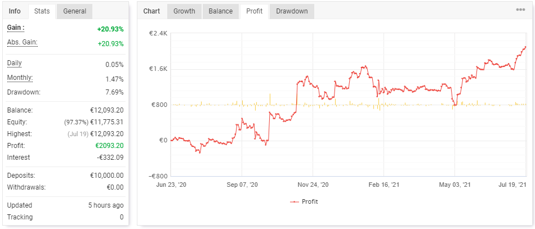
Task: Click the Deposits amount €10,000.00
Action: [106, 176]
